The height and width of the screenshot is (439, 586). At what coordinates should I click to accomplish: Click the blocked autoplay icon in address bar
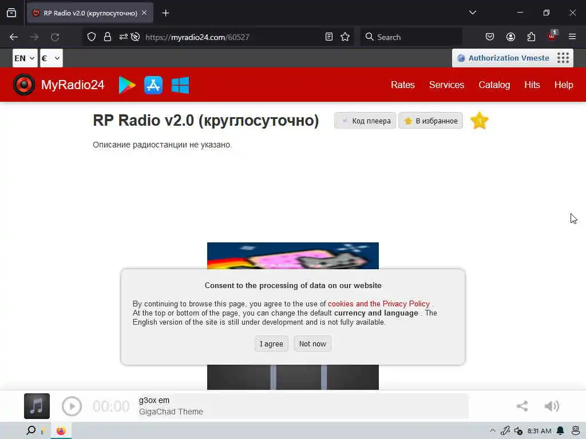(x=135, y=37)
